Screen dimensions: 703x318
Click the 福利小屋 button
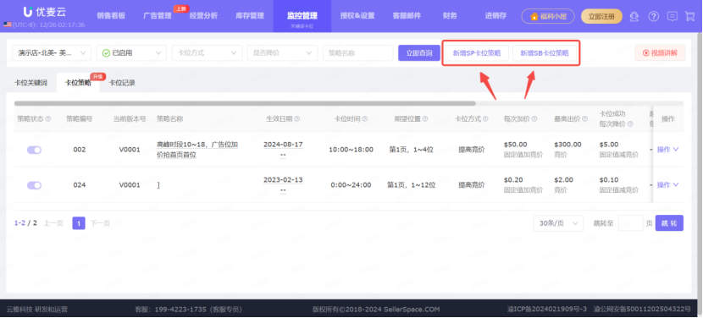click(547, 17)
